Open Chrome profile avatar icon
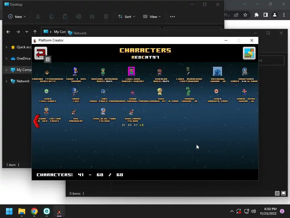 click(x=275, y=15)
